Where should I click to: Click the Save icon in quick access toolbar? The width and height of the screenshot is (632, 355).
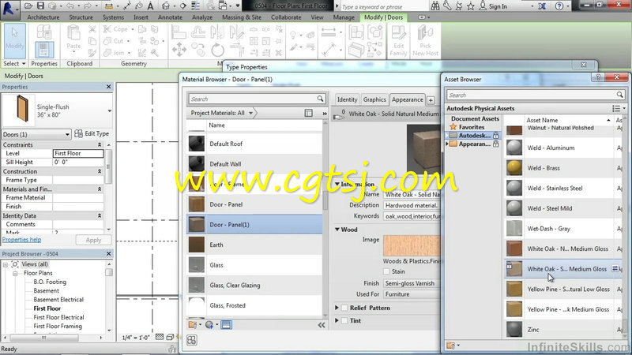40,6
